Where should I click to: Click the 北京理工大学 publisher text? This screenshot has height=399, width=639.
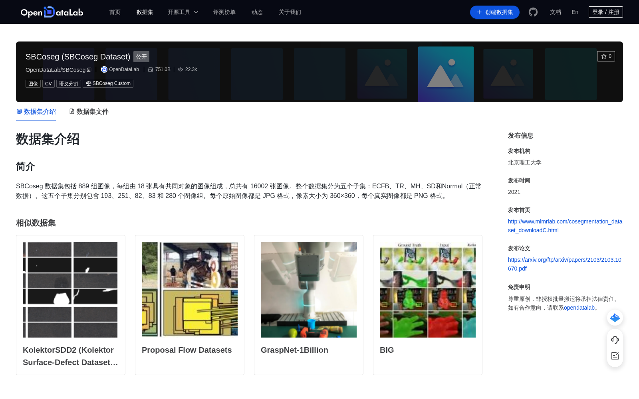(525, 162)
